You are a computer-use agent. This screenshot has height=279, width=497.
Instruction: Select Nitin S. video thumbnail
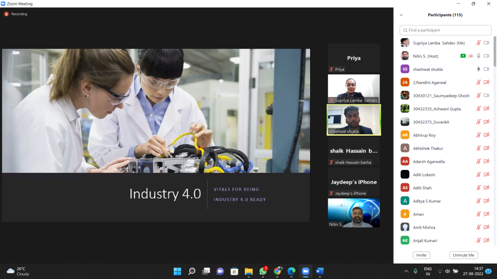354,213
